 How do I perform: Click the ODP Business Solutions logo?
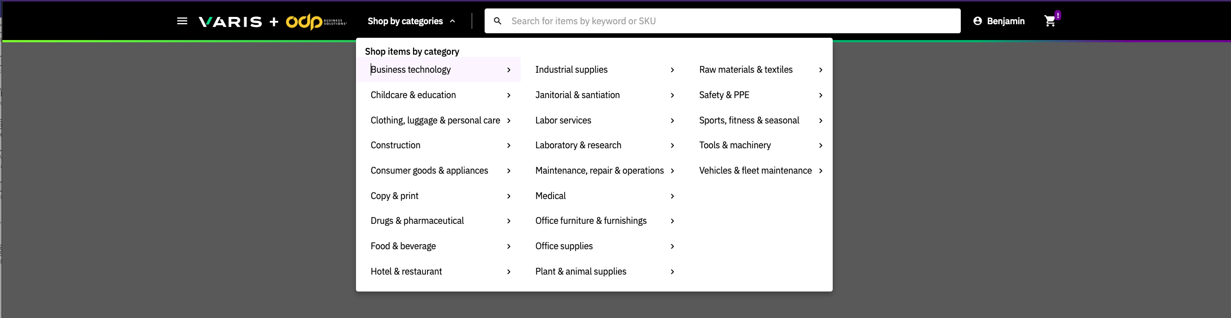click(316, 21)
